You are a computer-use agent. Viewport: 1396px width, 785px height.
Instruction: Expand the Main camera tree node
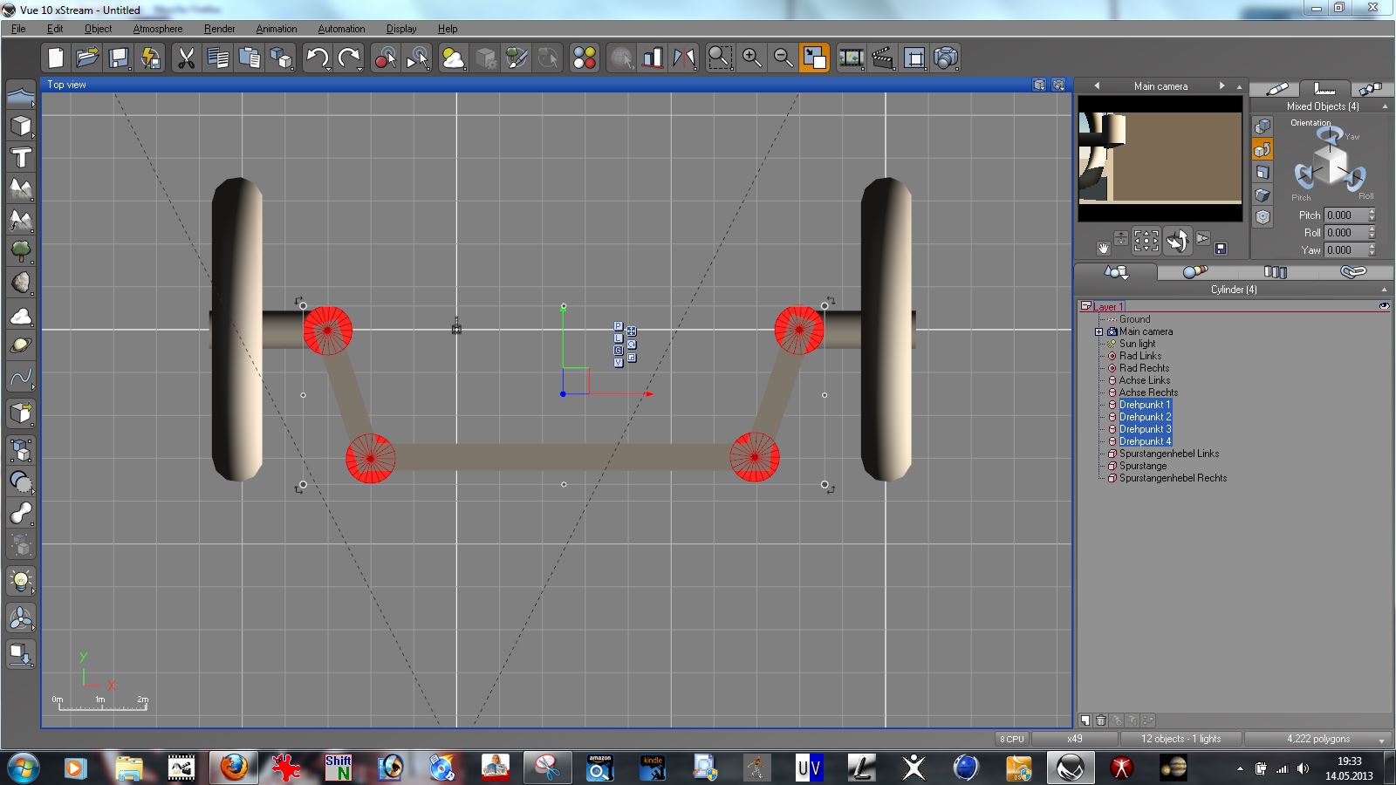coord(1099,331)
